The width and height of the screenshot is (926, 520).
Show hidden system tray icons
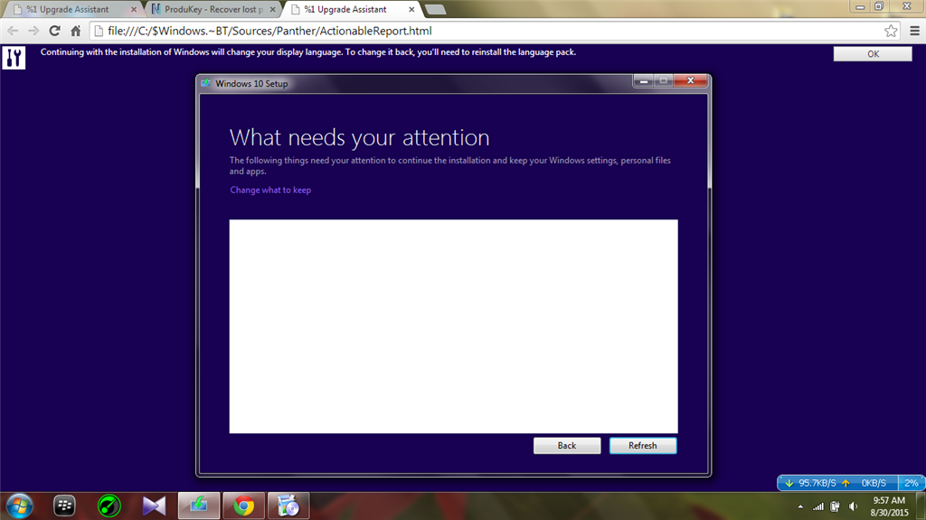point(800,506)
